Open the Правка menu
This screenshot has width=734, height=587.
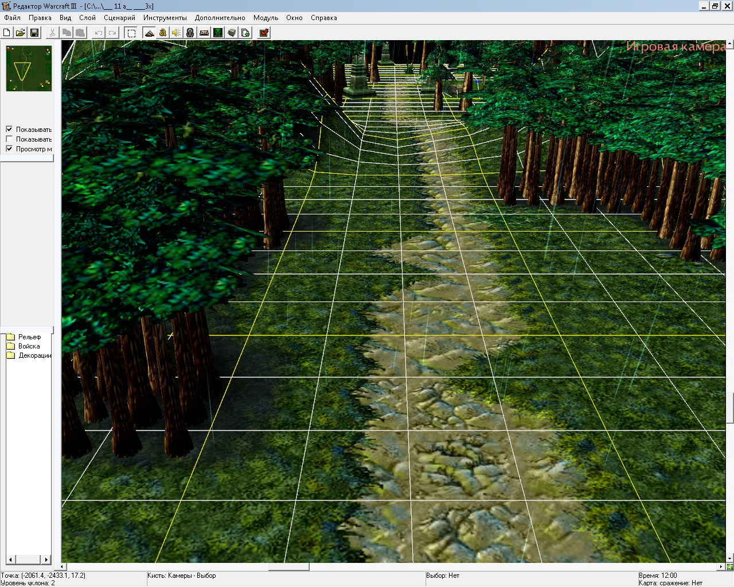tap(40, 18)
